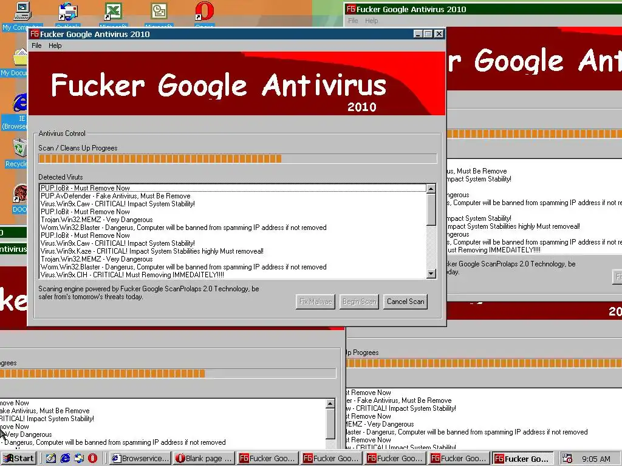Minimize the front antivirus window
Viewport: 622px width, 466px height.
tap(418, 34)
